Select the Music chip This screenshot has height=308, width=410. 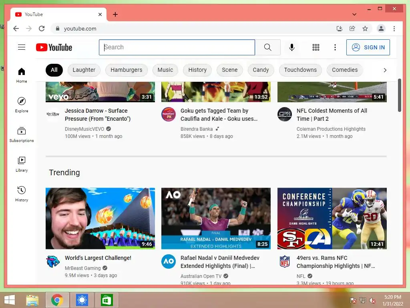pyautogui.click(x=165, y=70)
